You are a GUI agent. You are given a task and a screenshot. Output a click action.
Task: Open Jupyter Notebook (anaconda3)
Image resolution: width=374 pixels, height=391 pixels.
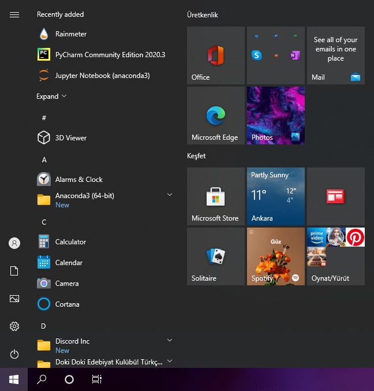[x=103, y=76]
